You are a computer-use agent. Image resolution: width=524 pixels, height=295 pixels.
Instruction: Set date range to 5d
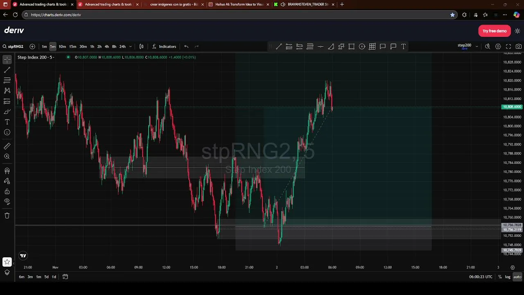[x=46, y=277]
